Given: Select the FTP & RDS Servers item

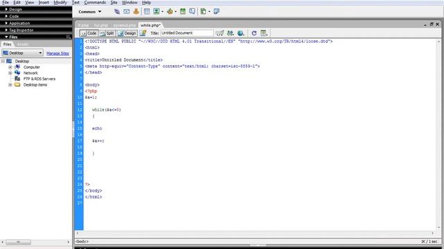Looking at the screenshot, I should [40, 79].
